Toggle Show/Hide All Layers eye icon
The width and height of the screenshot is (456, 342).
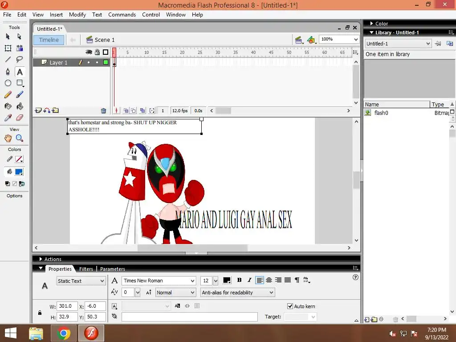pyautogui.click(x=89, y=52)
